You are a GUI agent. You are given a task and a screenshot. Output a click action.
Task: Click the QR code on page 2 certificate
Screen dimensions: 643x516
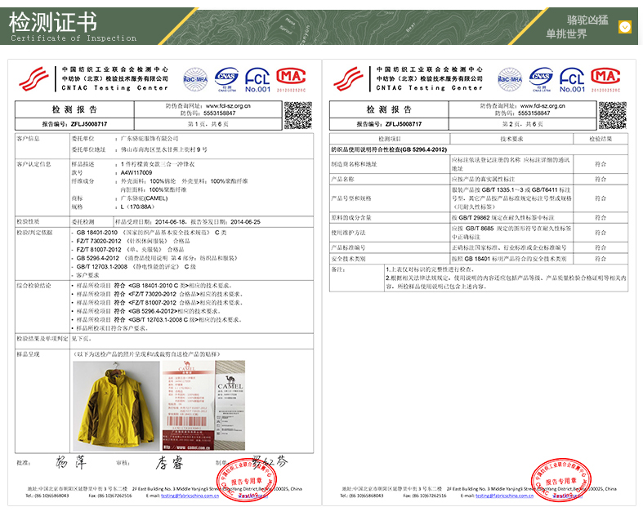[613, 116]
